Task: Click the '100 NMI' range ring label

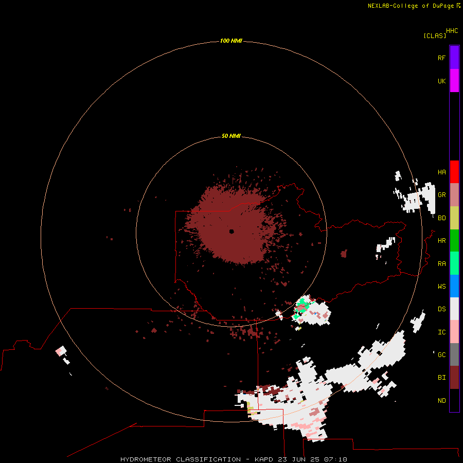Action: (x=231, y=41)
